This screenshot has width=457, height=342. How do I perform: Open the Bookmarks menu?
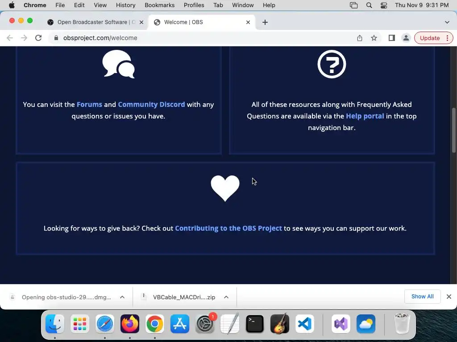[x=159, y=5]
